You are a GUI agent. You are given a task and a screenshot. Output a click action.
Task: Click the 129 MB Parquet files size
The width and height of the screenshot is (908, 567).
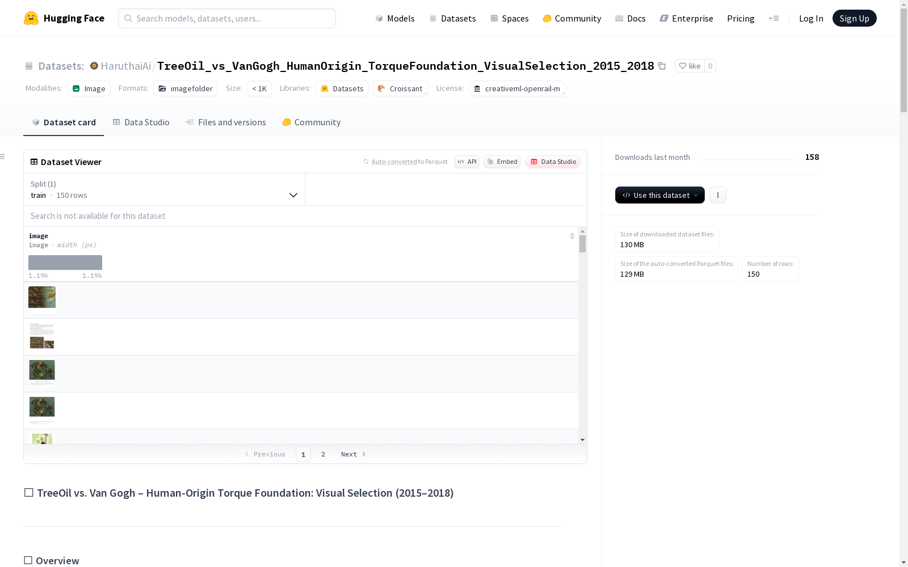tap(632, 274)
